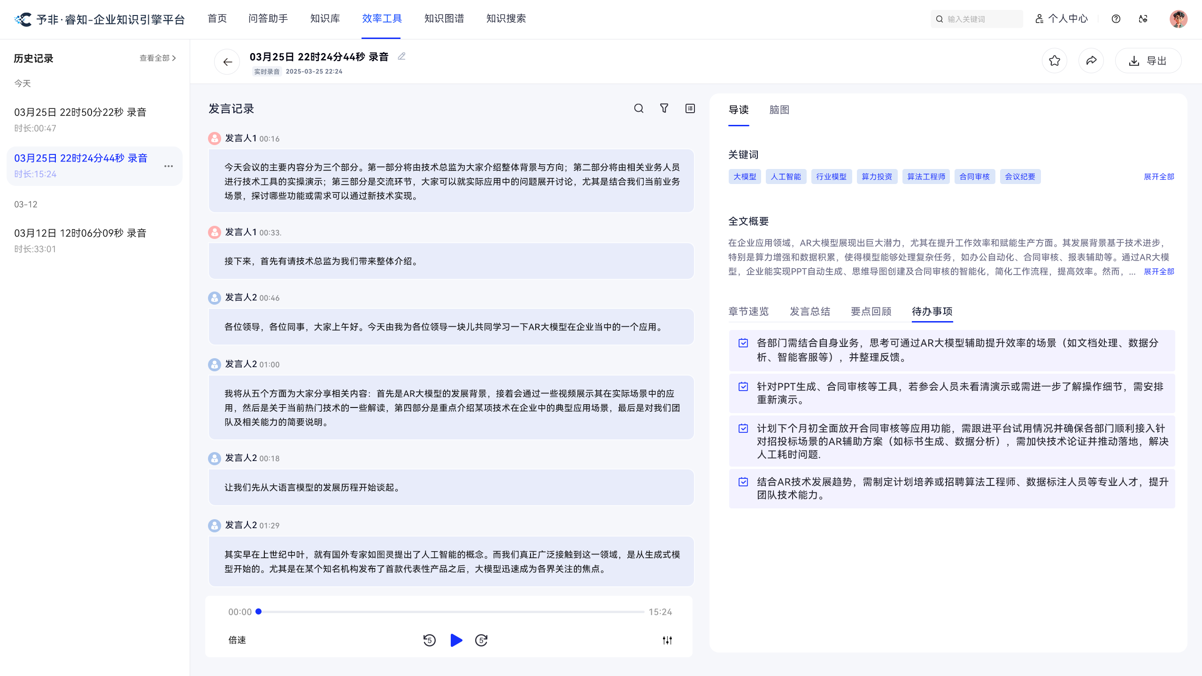
Task: Open the 知识图谱 navigation menu
Action: coord(444,19)
